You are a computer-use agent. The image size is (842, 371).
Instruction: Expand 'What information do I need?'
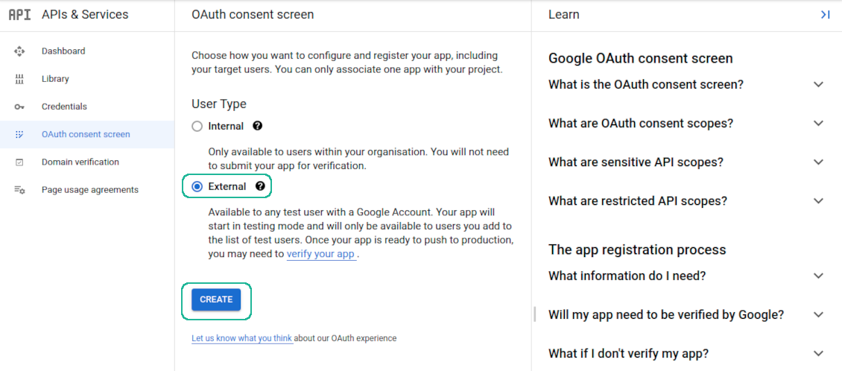click(818, 276)
